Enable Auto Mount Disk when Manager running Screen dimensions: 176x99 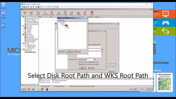[x=77, y=62]
